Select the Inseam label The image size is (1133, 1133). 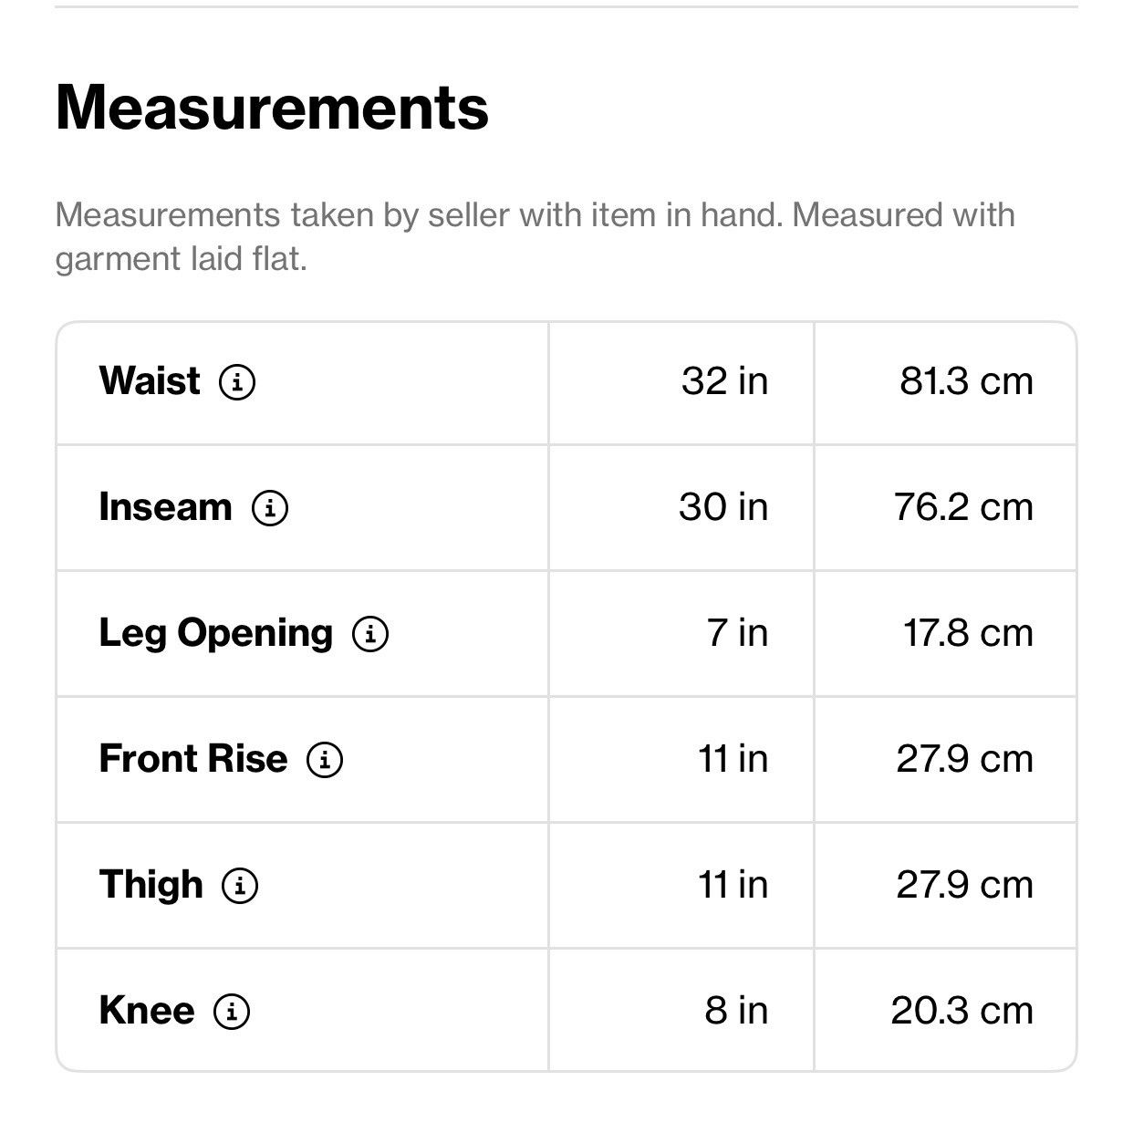click(x=166, y=506)
